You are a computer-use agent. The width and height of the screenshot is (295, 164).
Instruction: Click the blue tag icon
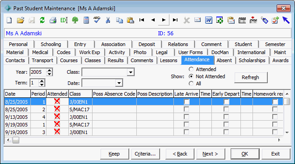(x=264, y=20)
